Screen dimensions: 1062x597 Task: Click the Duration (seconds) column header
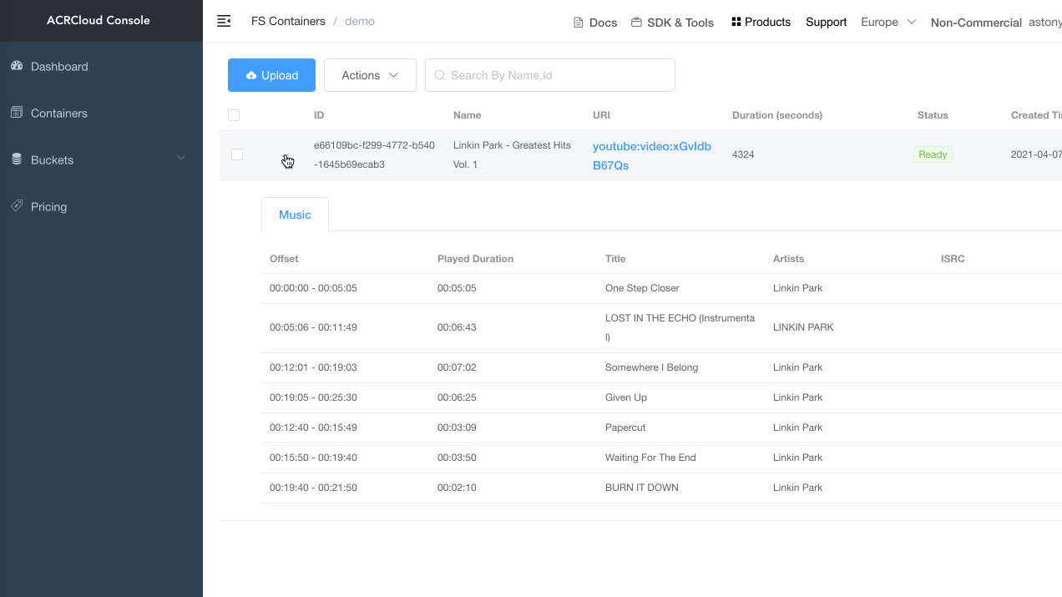tap(777, 115)
